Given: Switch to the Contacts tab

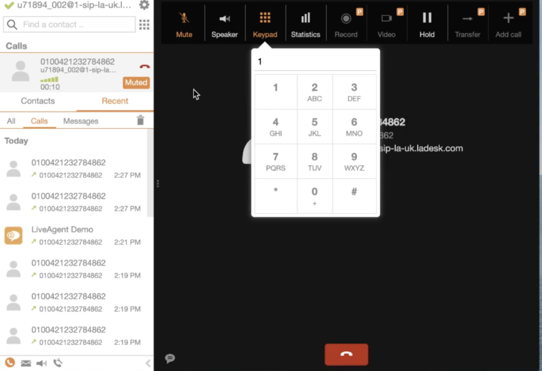Looking at the screenshot, I should pyautogui.click(x=38, y=101).
